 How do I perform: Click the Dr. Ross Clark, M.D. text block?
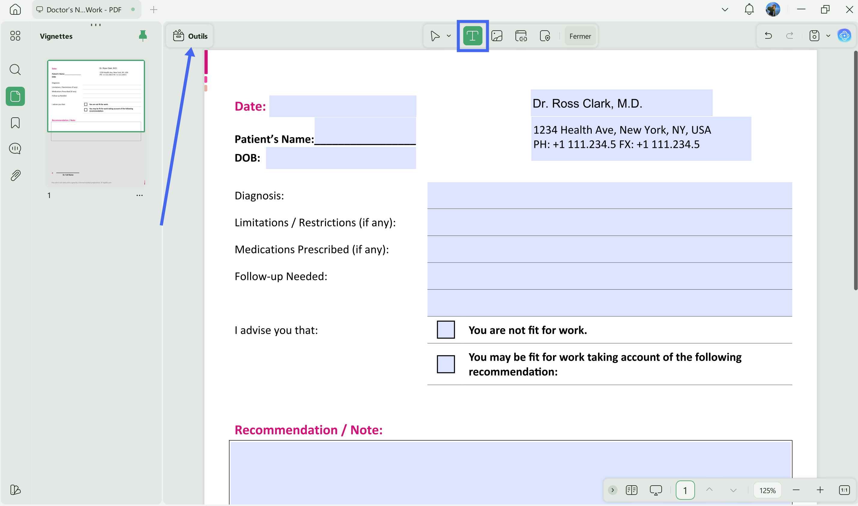point(621,103)
